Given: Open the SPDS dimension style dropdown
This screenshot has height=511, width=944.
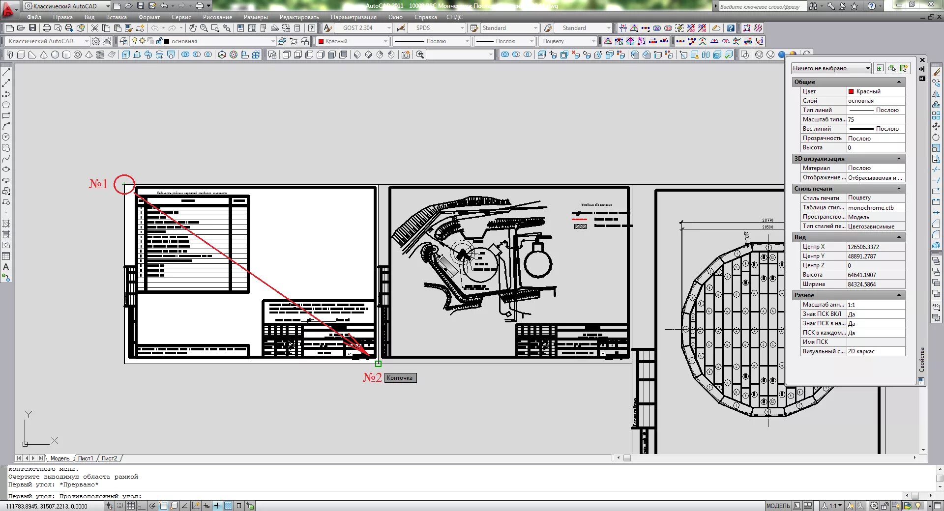Looking at the screenshot, I should [x=437, y=28].
